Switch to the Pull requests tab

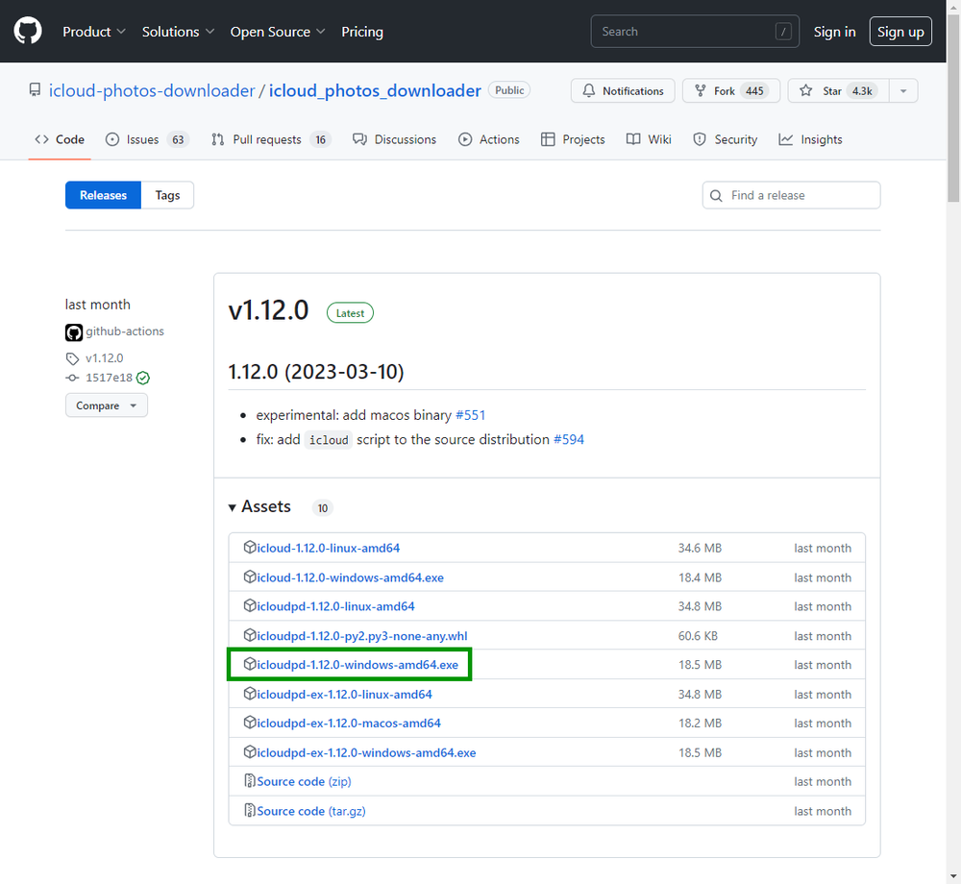coord(270,139)
